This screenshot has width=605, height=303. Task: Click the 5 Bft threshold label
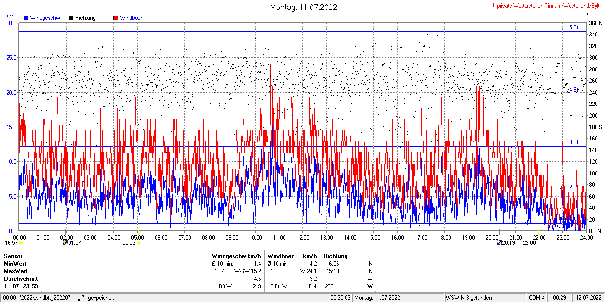(x=574, y=27)
